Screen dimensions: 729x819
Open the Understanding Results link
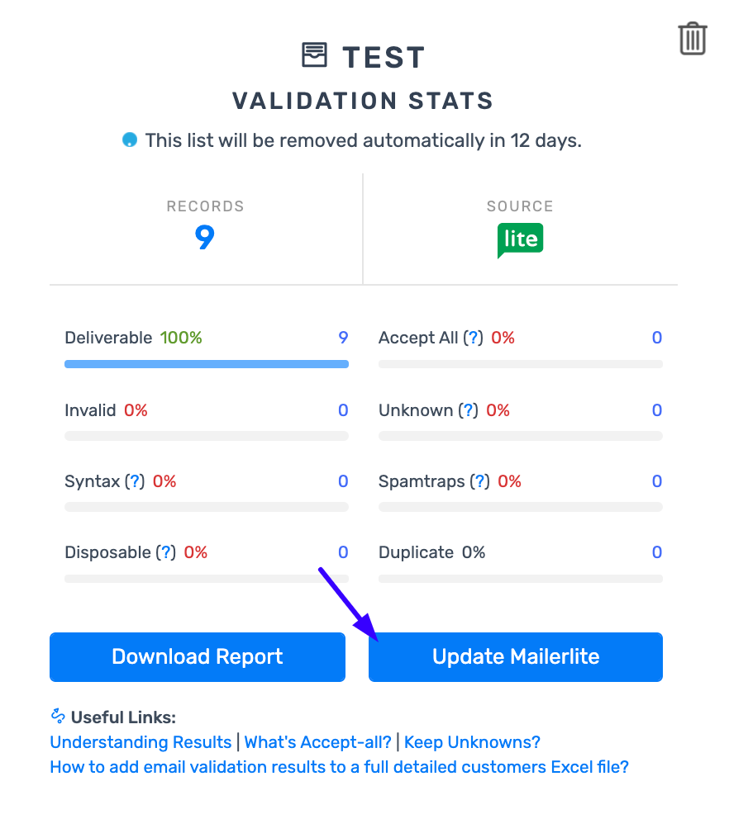[x=141, y=742]
